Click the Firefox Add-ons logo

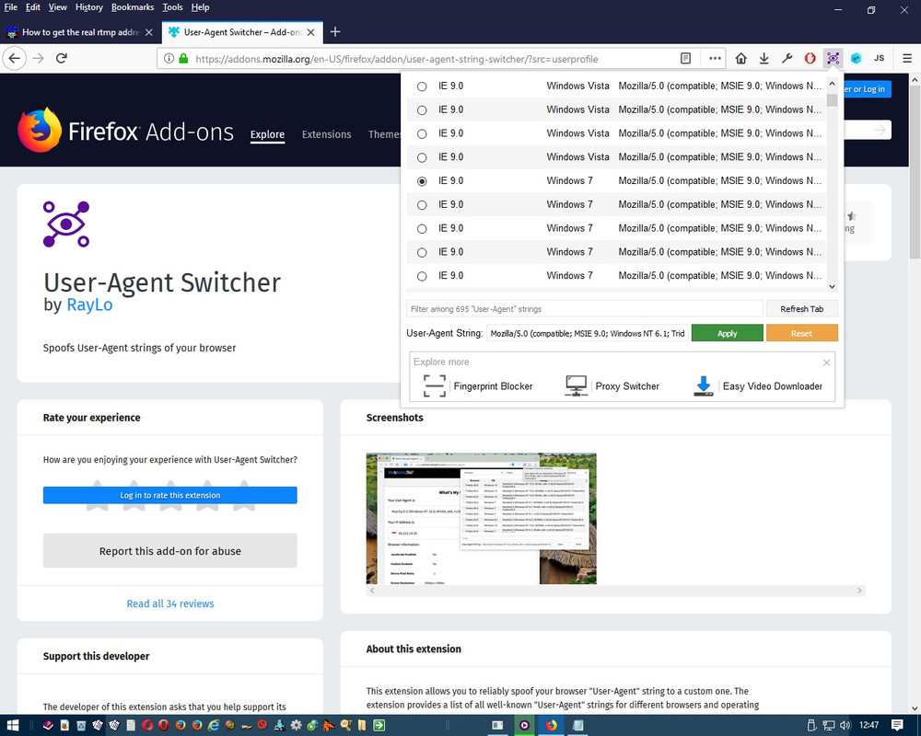click(126, 131)
